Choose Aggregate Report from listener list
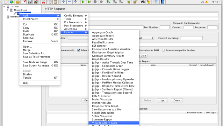This screenshot has height=126, width=223. [x=114, y=36]
